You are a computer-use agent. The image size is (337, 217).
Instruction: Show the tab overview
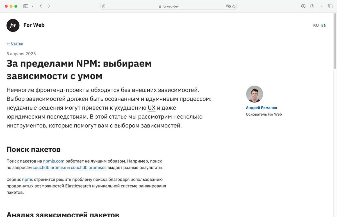point(330,6)
